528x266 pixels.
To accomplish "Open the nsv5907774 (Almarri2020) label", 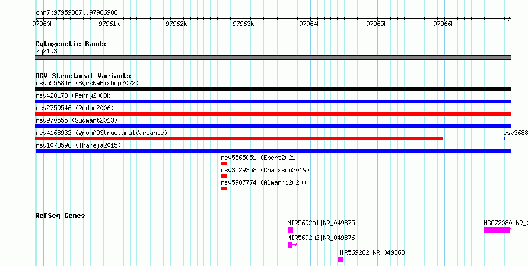I will (x=263, y=182).
